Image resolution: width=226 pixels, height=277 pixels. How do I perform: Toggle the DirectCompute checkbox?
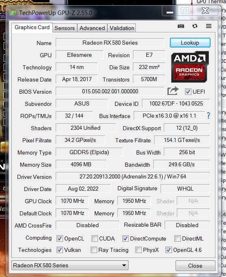(126, 238)
